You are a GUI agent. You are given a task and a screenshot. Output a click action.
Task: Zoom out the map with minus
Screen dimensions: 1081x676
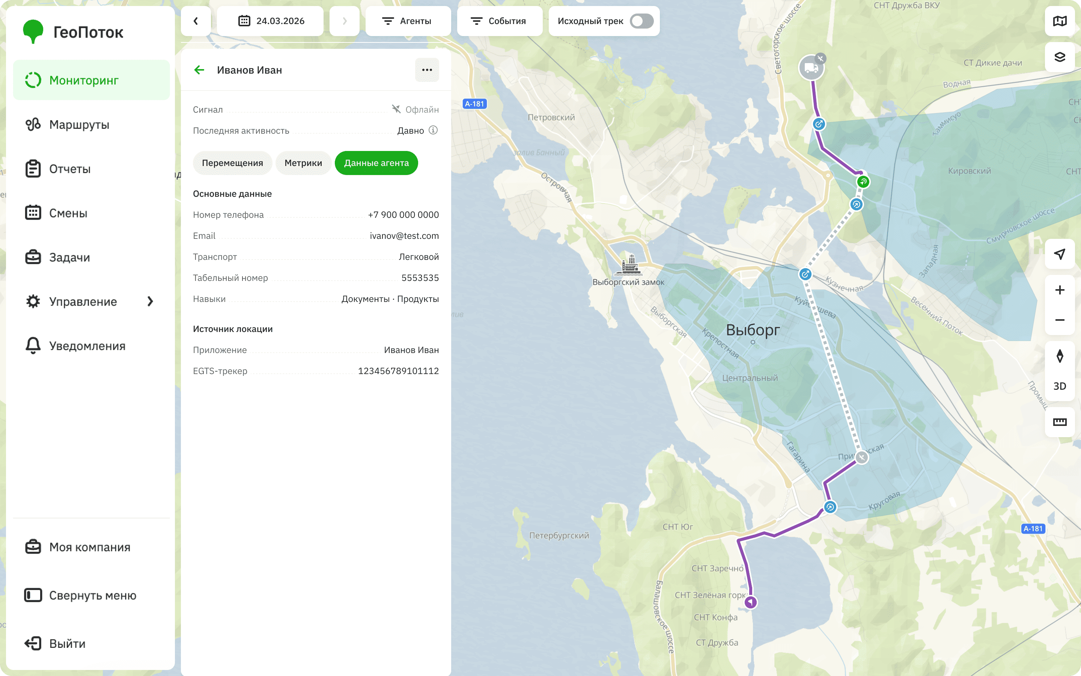[x=1060, y=320]
